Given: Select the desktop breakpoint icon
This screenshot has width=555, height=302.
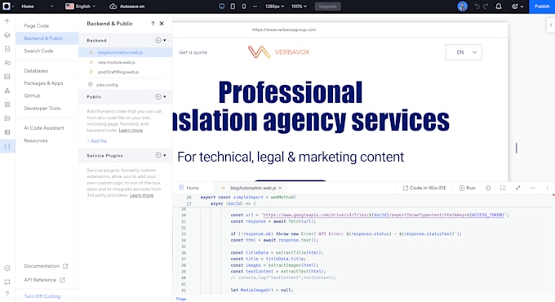Looking at the screenshot, I should pyautogui.click(x=221, y=7).
